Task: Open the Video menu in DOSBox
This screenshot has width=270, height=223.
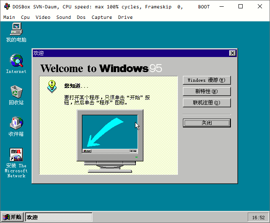Action: tap(43, 17)
